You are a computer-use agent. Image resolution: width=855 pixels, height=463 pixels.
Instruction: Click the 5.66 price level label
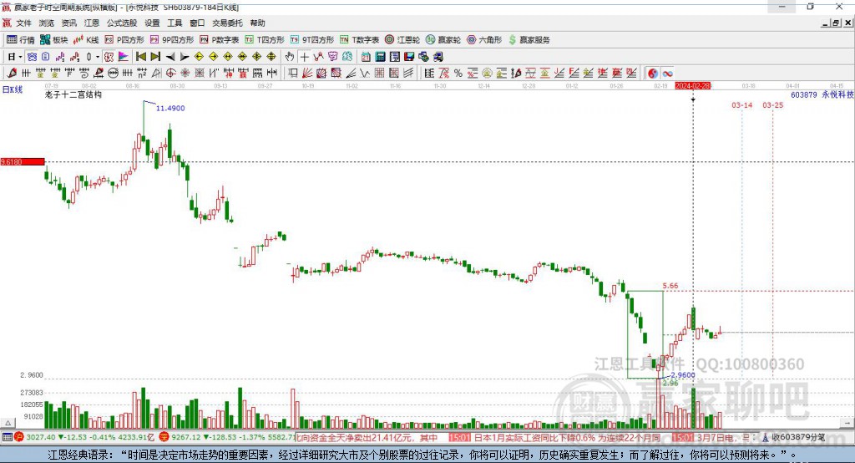(670, 286)
